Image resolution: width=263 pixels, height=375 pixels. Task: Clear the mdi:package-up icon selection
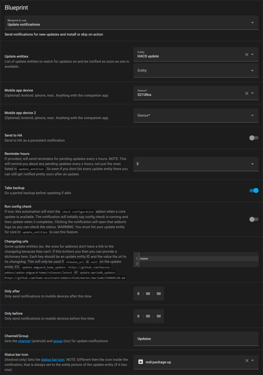click(x=247, y=360)
